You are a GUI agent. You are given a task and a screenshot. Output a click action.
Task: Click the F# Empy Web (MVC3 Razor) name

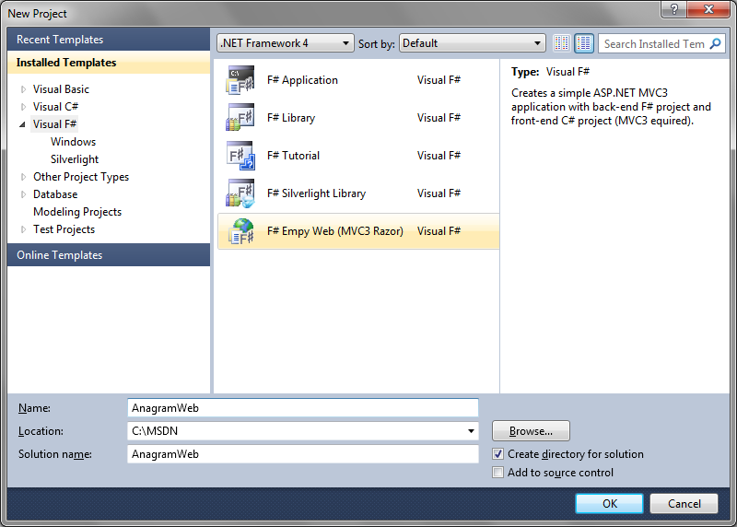point(335,231)
